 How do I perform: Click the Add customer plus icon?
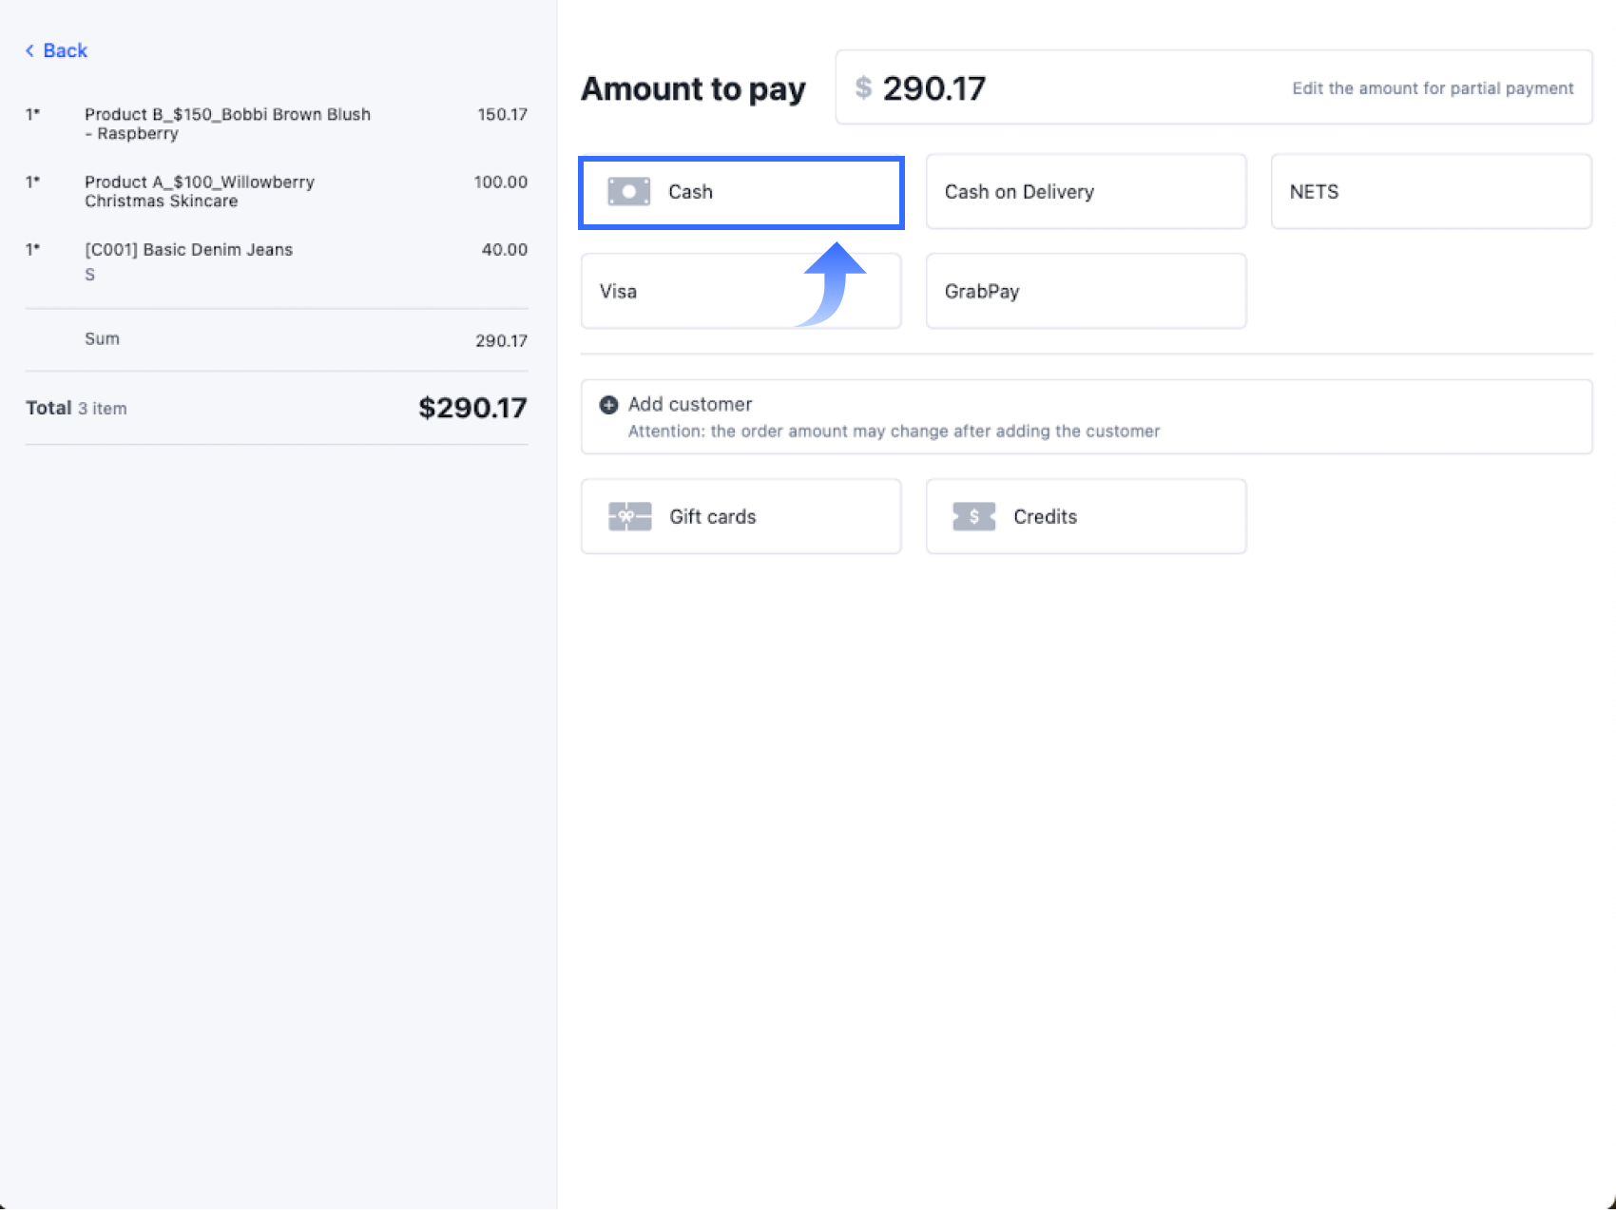tap(608, 405)
